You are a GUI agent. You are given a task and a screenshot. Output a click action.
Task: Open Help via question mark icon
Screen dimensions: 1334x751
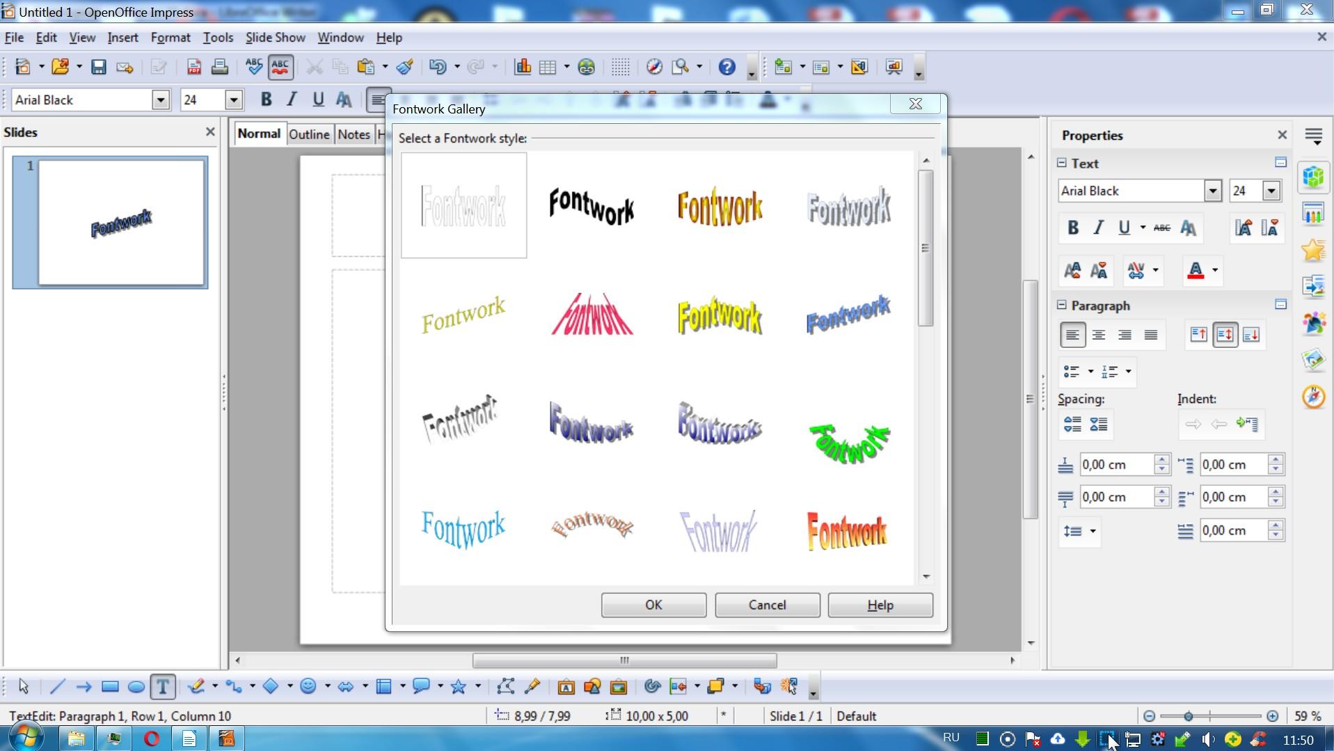[726, 67]
